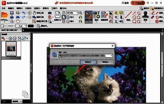The width and height of the screenshot is (164, 104).
Task: Open the File (文件) menu
Action: [4, 8]
